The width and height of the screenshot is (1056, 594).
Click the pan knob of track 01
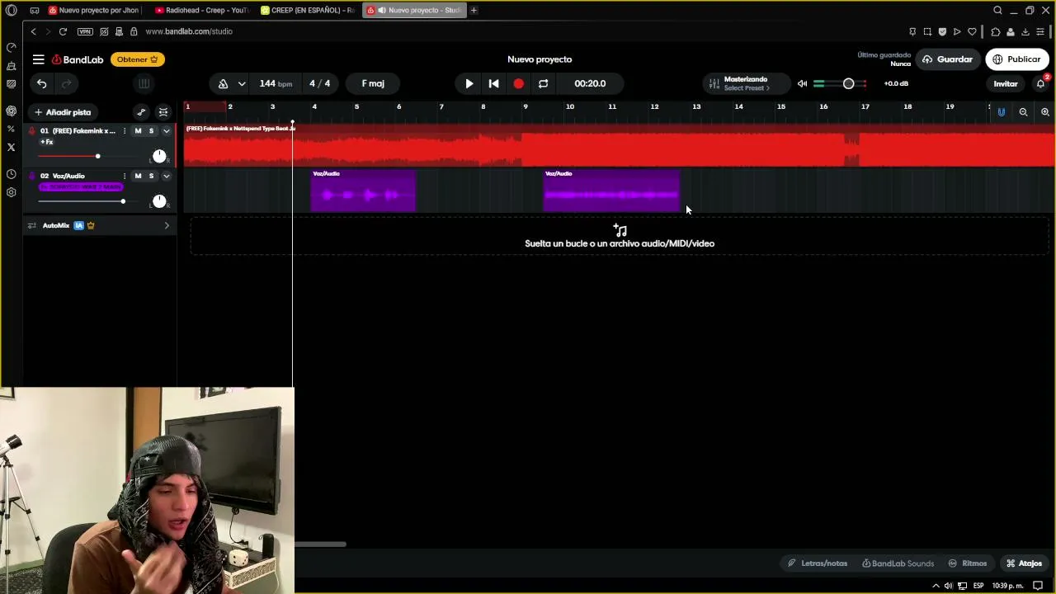click(x=159, y=156)
